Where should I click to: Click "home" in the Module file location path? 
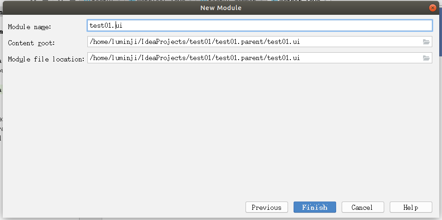pos(101,58)
